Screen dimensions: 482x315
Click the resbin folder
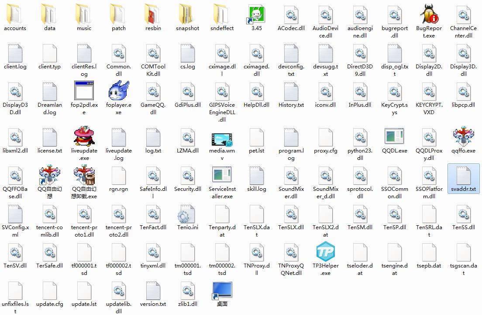pyautogui.click(x=153, y=14)
